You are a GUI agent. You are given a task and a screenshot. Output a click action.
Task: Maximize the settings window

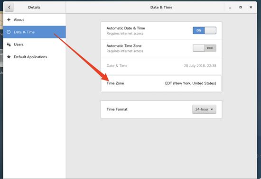[241, 7]
